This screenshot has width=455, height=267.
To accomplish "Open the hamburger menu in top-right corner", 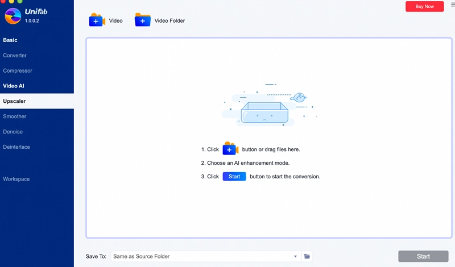I will coord(452,5).
